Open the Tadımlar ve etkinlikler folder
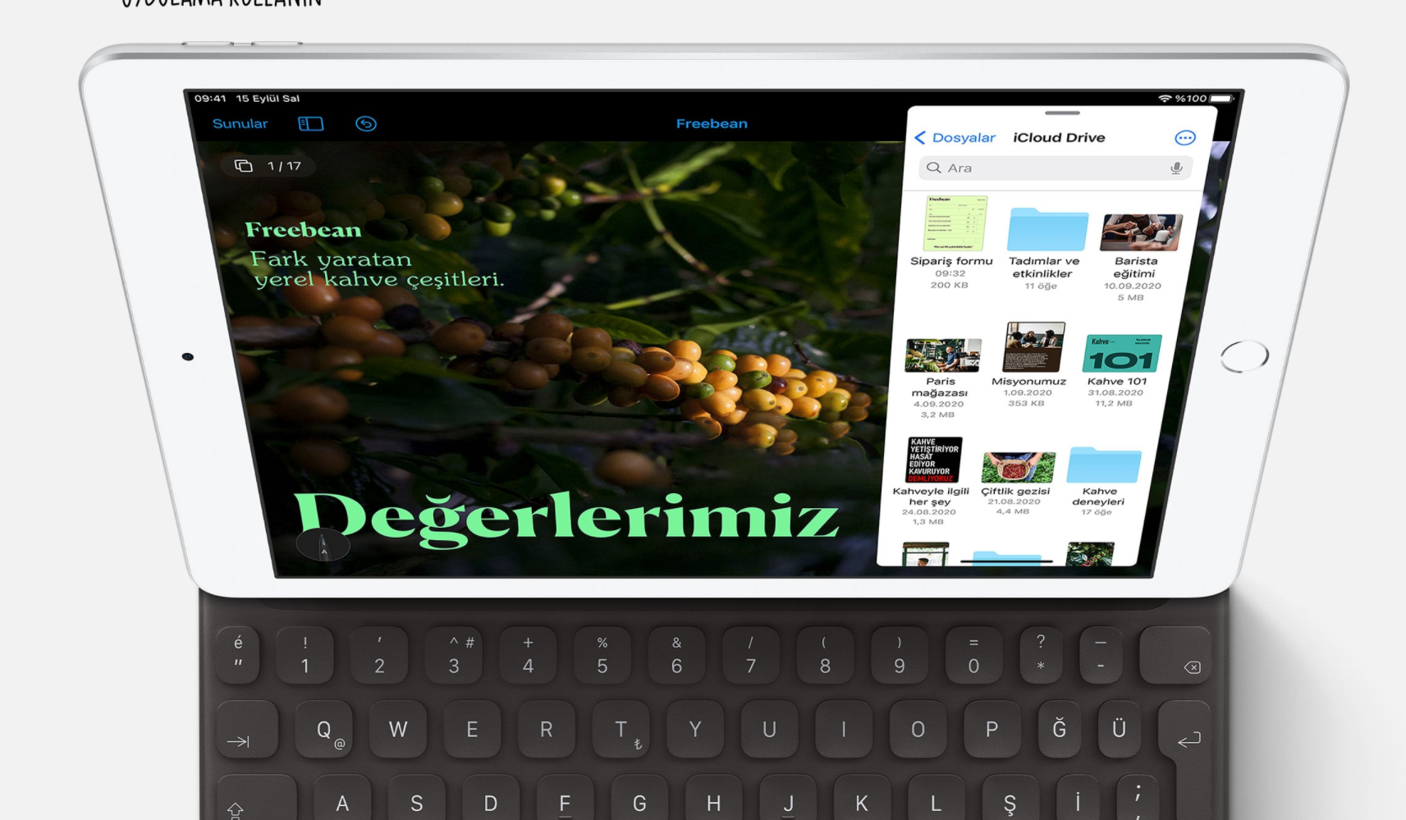Viewport: 1406px width, 820px height. click(1043, 249)
